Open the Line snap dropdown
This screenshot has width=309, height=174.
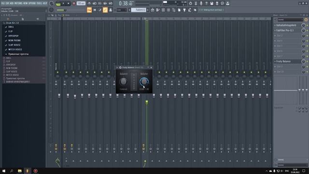point(122,10)
